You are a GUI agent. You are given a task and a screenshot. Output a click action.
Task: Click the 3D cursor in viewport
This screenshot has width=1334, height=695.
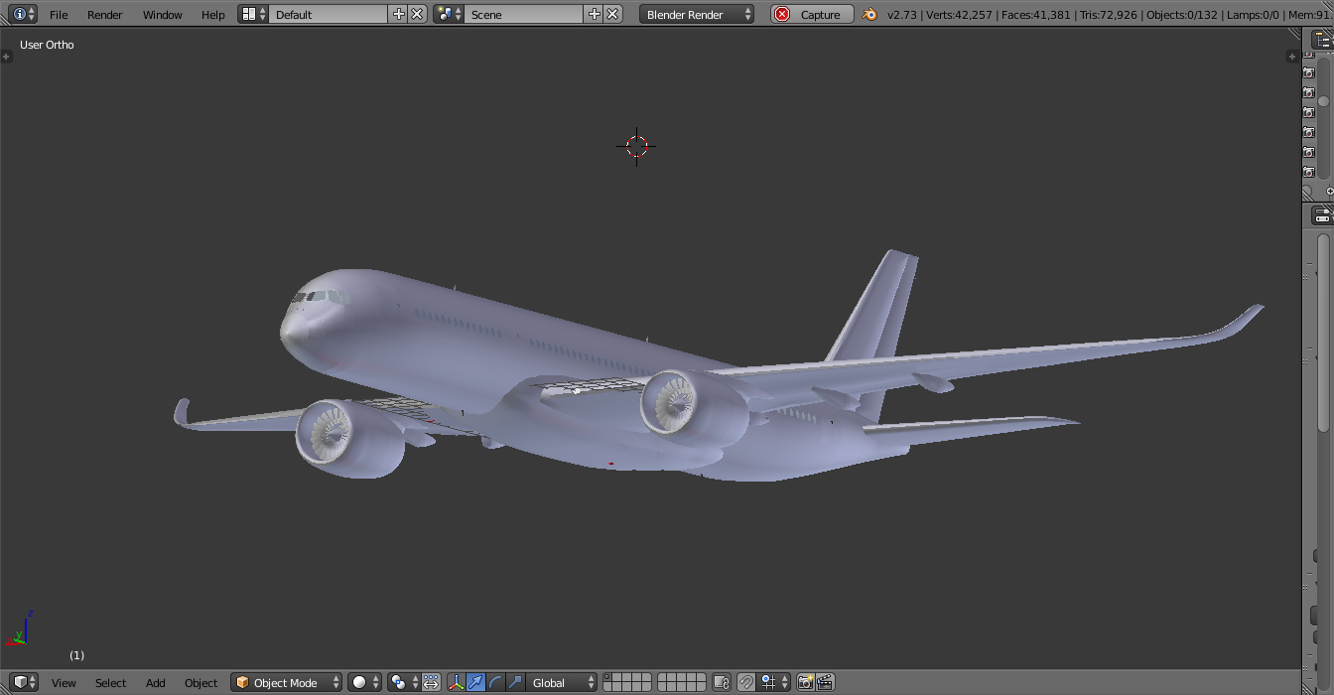636,147
